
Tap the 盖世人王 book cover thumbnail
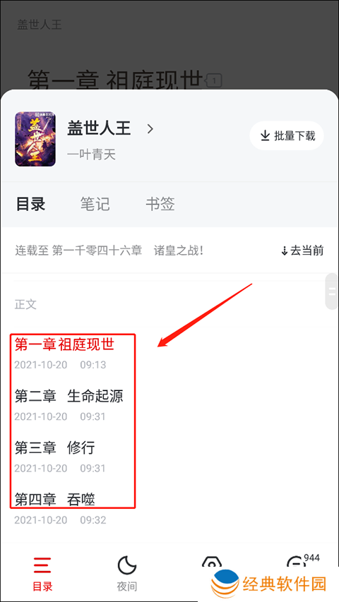(x=35, y=139)
